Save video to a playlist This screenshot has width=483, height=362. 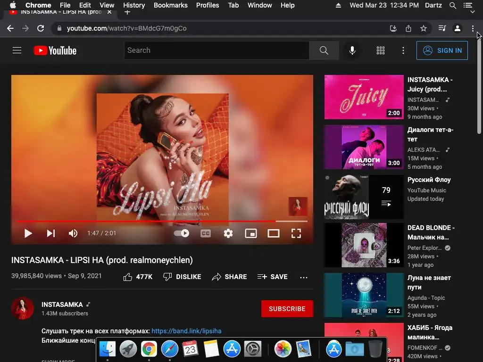pyautogui.click(x=272, y=277)
